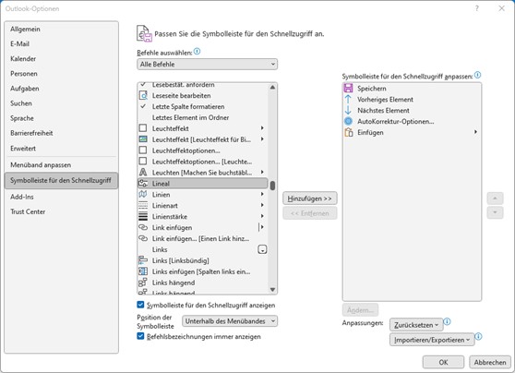Screen dimensions: 515x373
Task: Click the move up arrow button
Action: [495, 199]
